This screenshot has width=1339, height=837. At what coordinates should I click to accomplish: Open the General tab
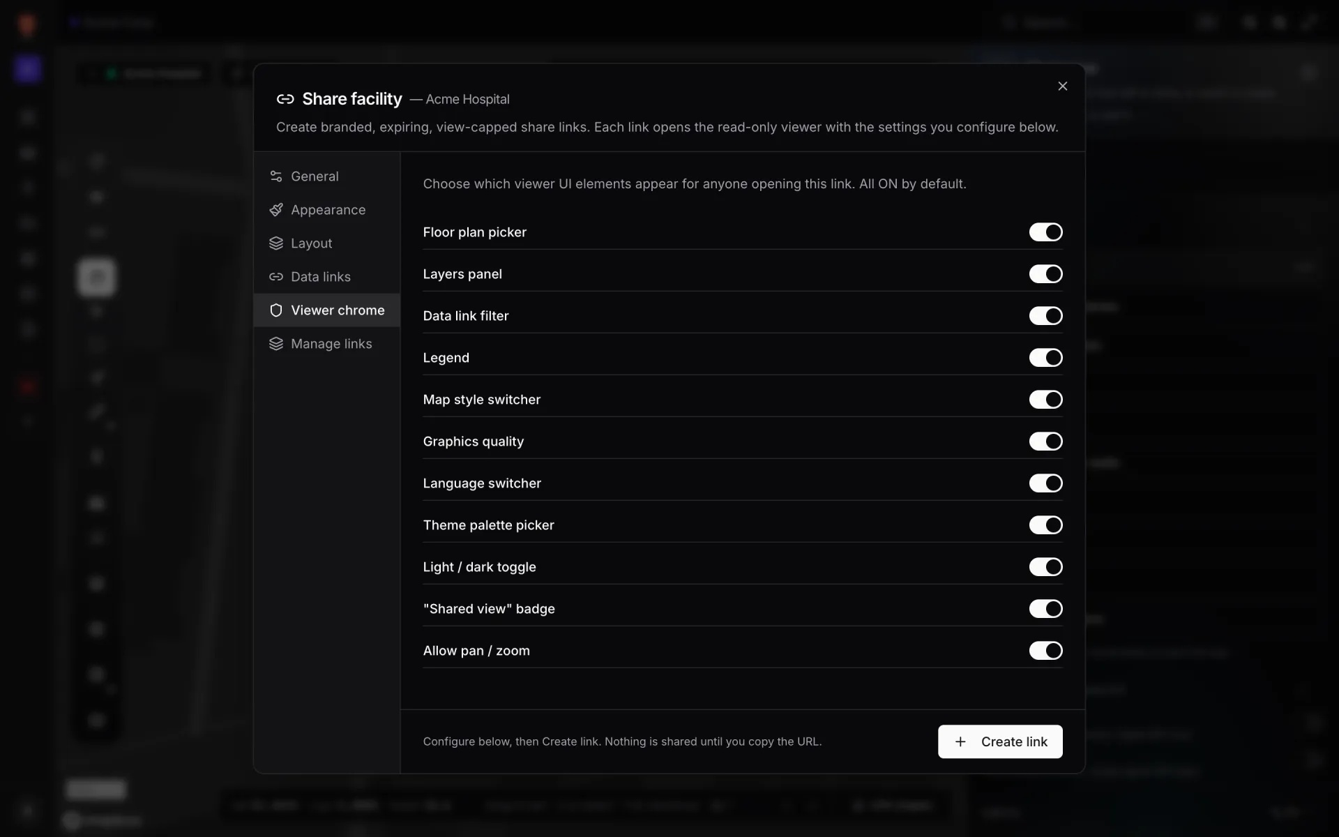[327, 176]
